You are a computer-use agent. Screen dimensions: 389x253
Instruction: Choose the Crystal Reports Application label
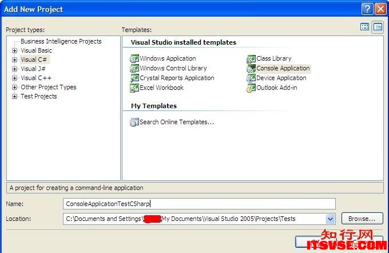[x=177, y=78]
